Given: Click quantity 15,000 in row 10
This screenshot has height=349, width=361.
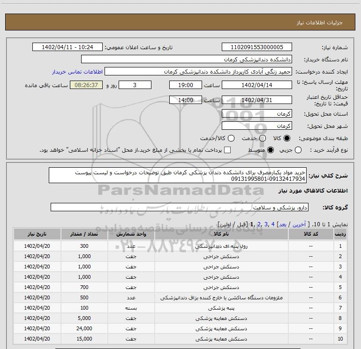Looking at the screenshot, I should (84, 339).
